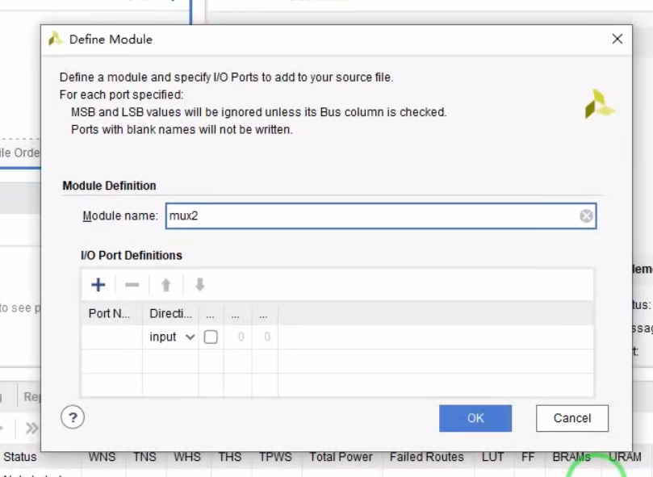Open the port direction dropdown showing input
The width and height of the screenshot is (653, 477).
(x=171, y=337)
